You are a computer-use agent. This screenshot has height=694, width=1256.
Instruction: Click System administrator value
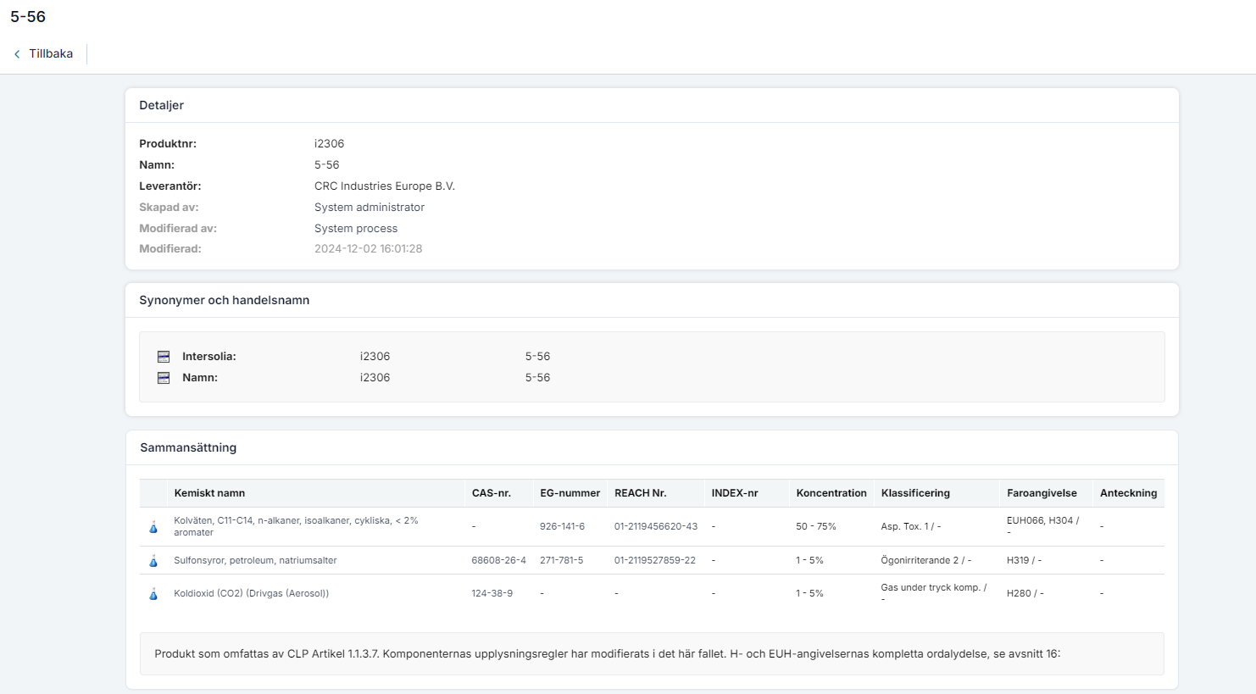click(x=370, y=208)
